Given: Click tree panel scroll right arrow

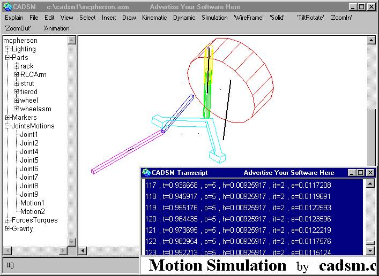Looking at the screenshot, I should pos(63,251).
